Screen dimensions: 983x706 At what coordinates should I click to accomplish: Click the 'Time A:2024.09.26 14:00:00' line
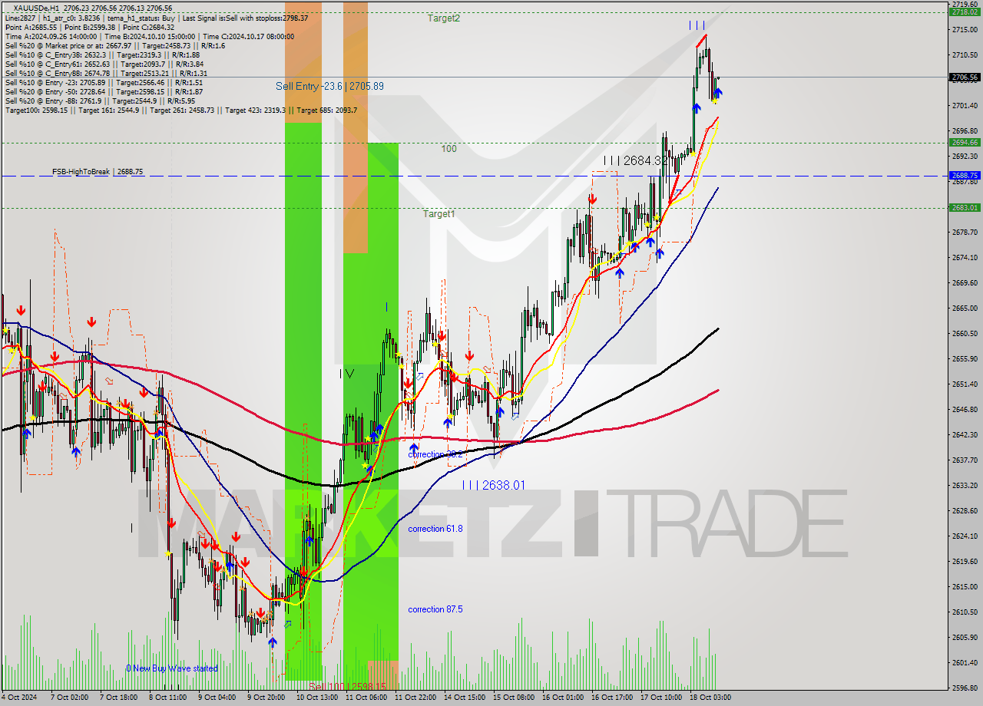pos(150,36)
